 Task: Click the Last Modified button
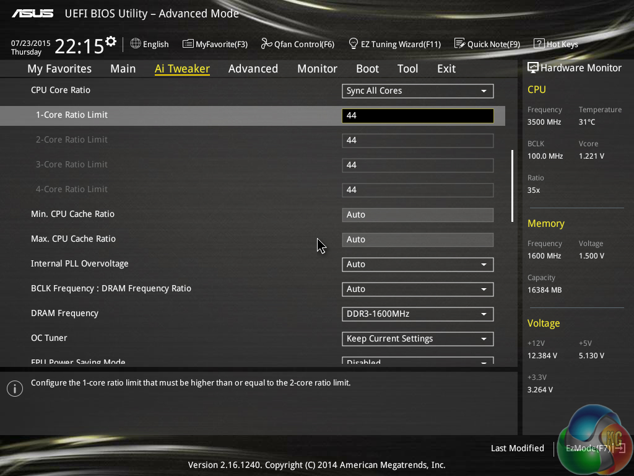(517, 448)
